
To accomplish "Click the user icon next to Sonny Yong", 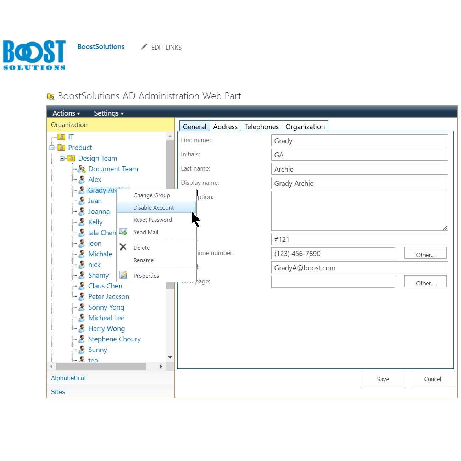I will tap(82, 307).
